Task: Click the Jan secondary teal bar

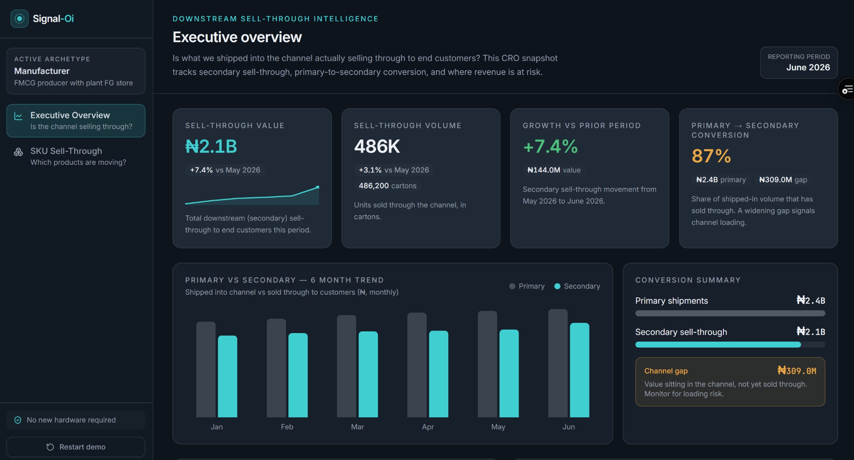Action: (227, 377)
